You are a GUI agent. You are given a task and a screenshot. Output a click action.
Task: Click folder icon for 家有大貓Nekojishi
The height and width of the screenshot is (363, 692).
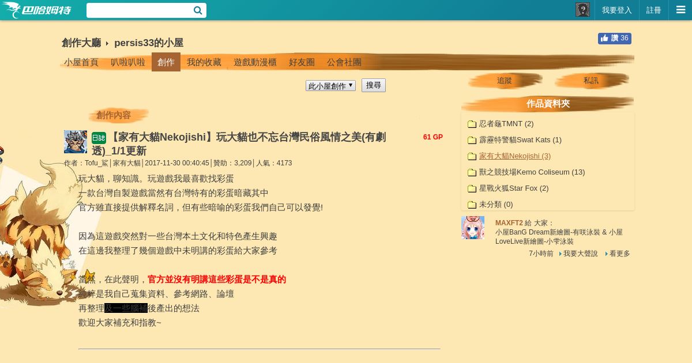pos(472,156)
